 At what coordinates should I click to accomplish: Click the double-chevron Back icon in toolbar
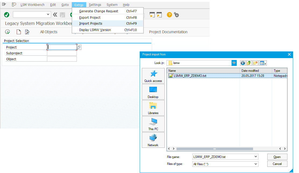55,15
